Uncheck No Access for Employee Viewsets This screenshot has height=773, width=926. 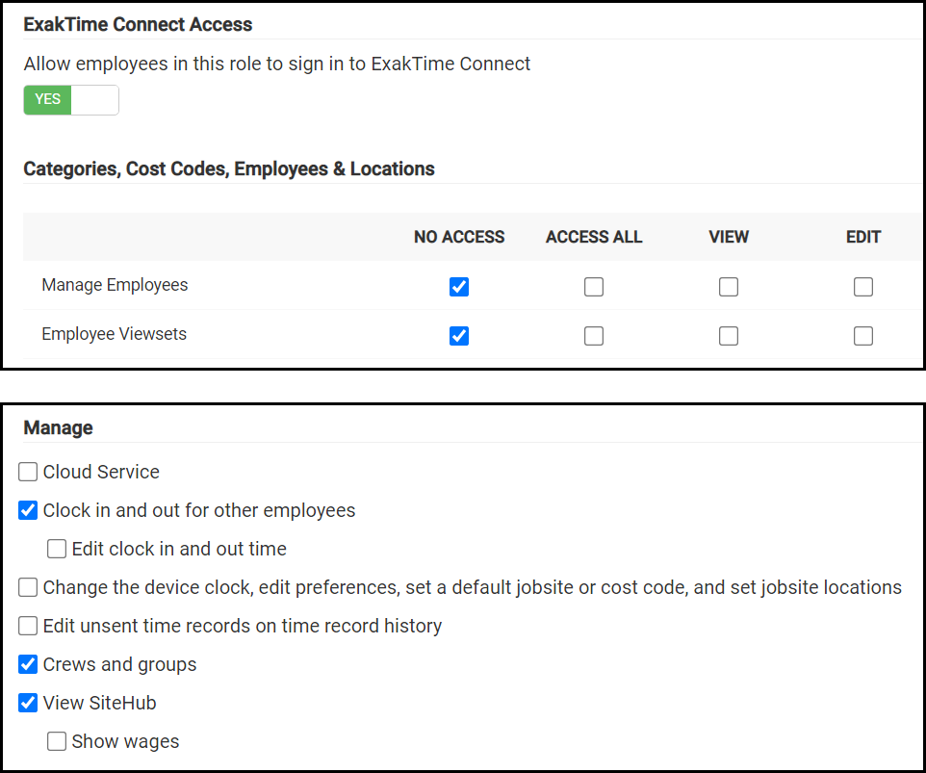point(459,336)
